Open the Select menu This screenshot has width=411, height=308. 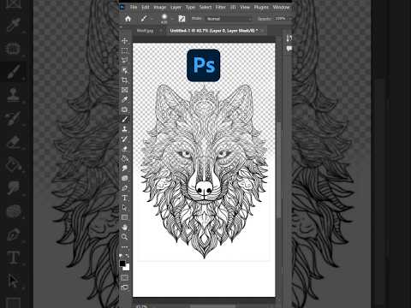click(205, 7)
